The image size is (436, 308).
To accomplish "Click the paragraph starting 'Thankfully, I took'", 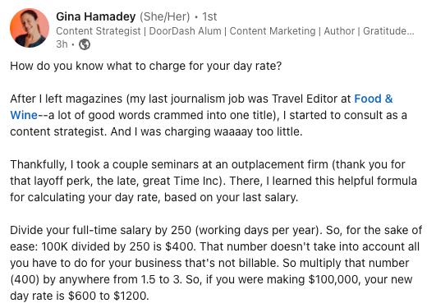I will [213, 181].
